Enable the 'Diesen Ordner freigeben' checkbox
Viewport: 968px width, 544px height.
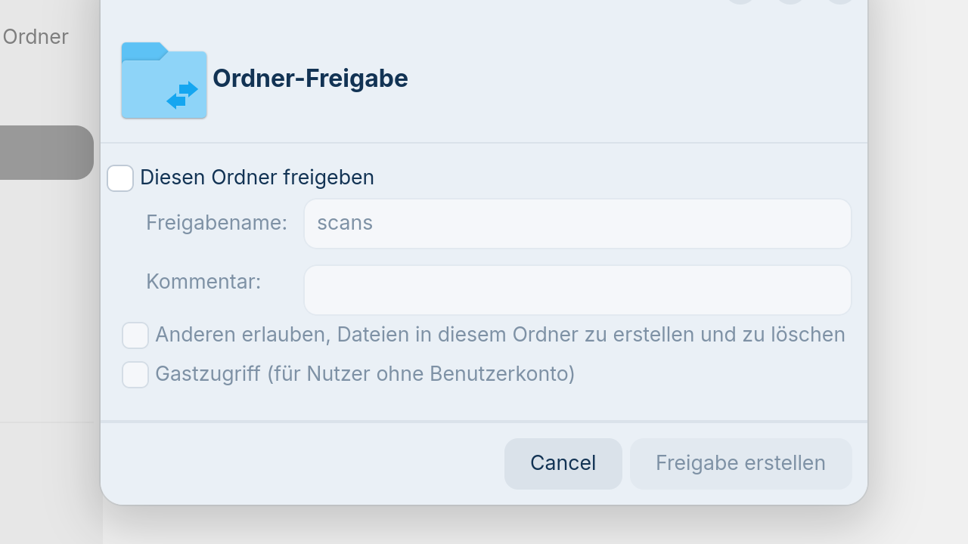120,178
